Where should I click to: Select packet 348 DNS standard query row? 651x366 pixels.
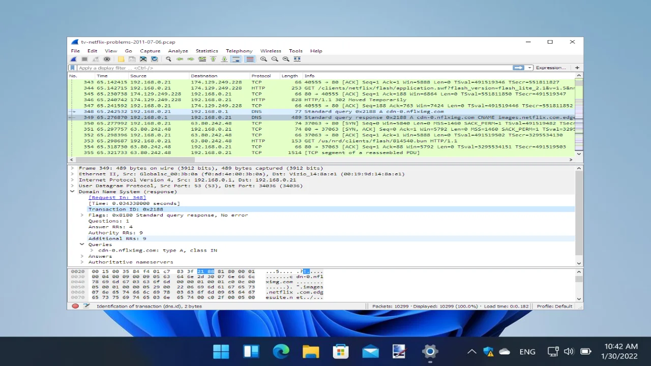pyautogui.click(x=321, y=111)
